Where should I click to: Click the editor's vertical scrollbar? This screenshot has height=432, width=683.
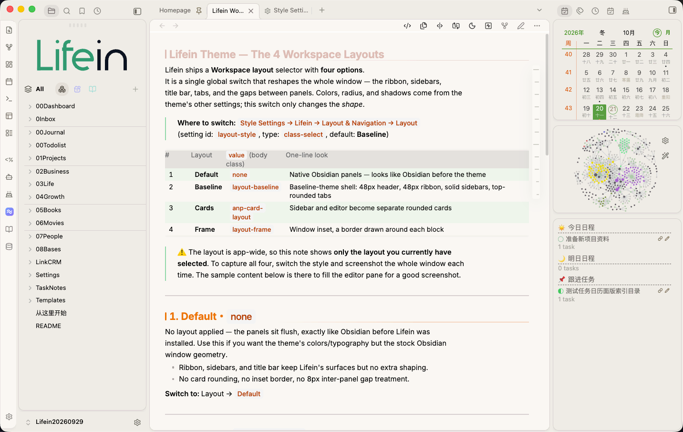click(547, 94)
